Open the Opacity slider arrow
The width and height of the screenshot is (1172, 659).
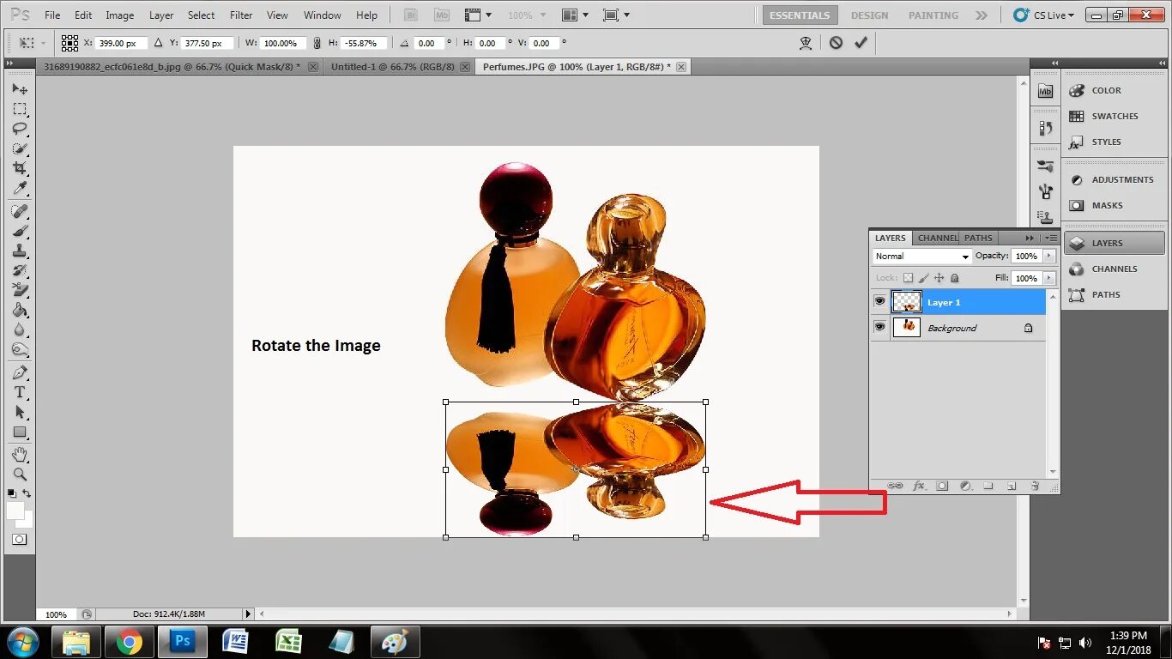[x=1048, y=256]
